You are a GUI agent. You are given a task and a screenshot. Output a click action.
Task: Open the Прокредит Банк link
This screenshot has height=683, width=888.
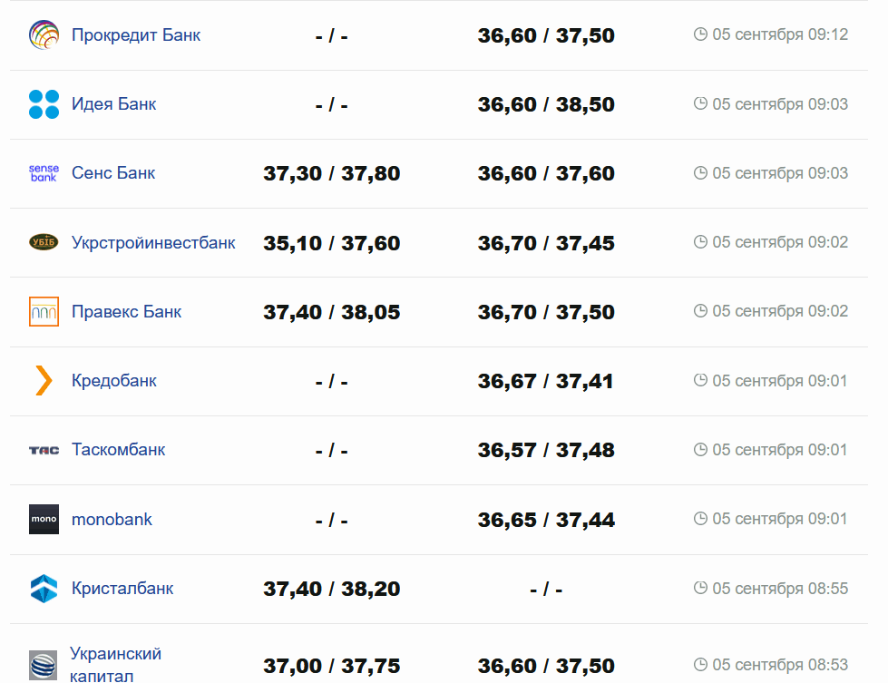[x=136, y=35]
